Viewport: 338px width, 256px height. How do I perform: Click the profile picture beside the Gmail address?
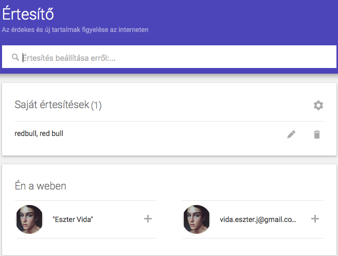pos(197,219)
